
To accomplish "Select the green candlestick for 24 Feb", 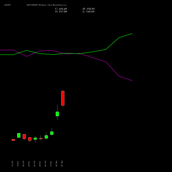I will tap(35, 139).
